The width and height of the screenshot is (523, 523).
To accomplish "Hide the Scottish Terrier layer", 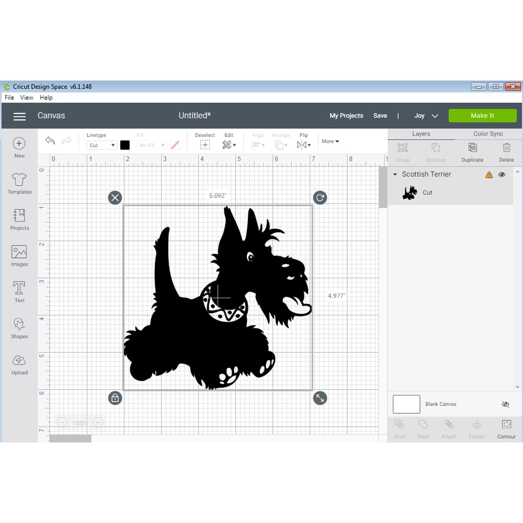I will point(502,174).
